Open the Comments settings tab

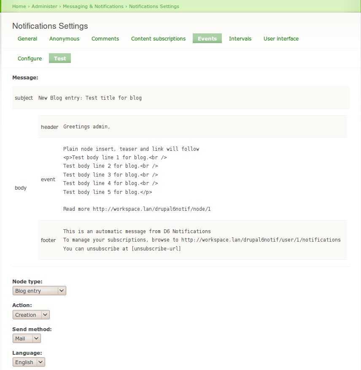[105, 38]
